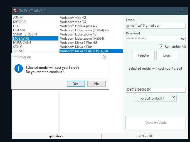The image size is (190, 142).
Task: Click the Login button
Action: tap(167, 55)
